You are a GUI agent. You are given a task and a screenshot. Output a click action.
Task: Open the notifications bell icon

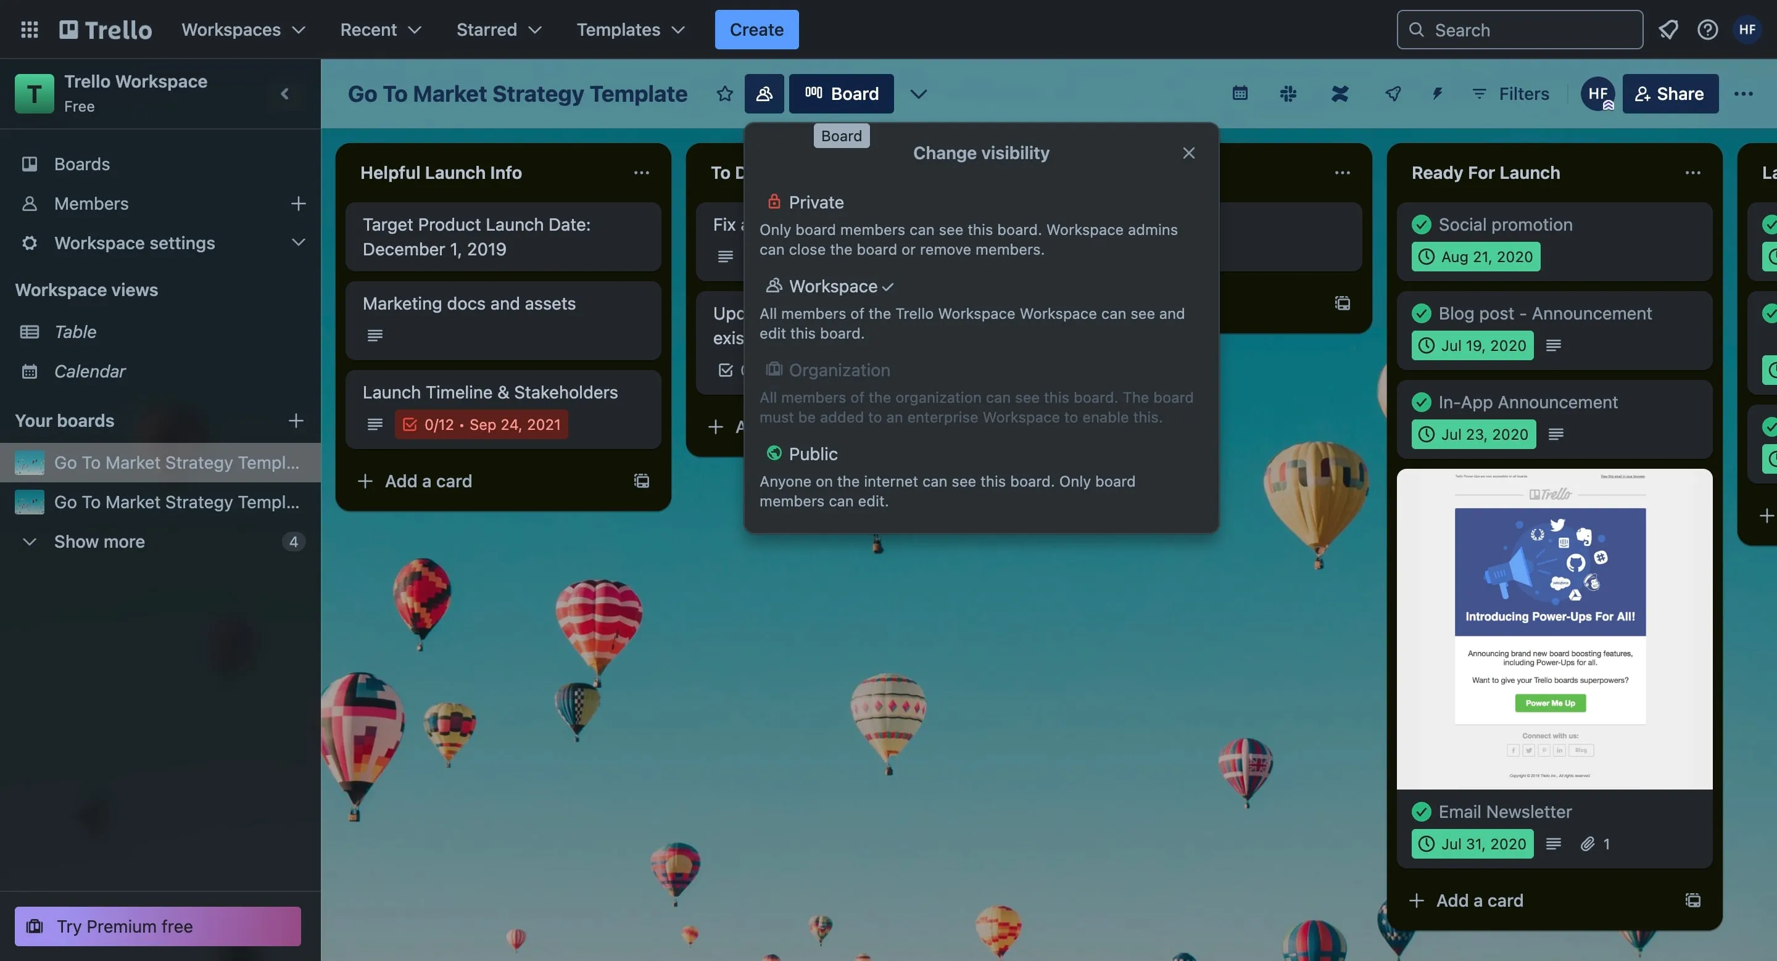1668,30
